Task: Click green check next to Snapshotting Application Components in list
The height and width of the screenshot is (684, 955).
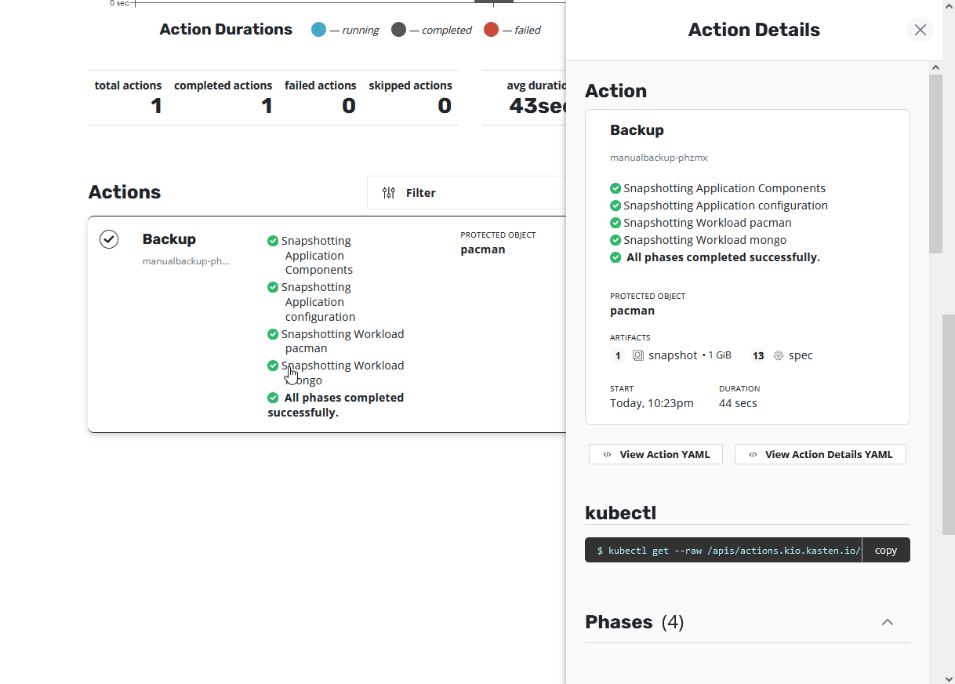Action: pos(273,241)
